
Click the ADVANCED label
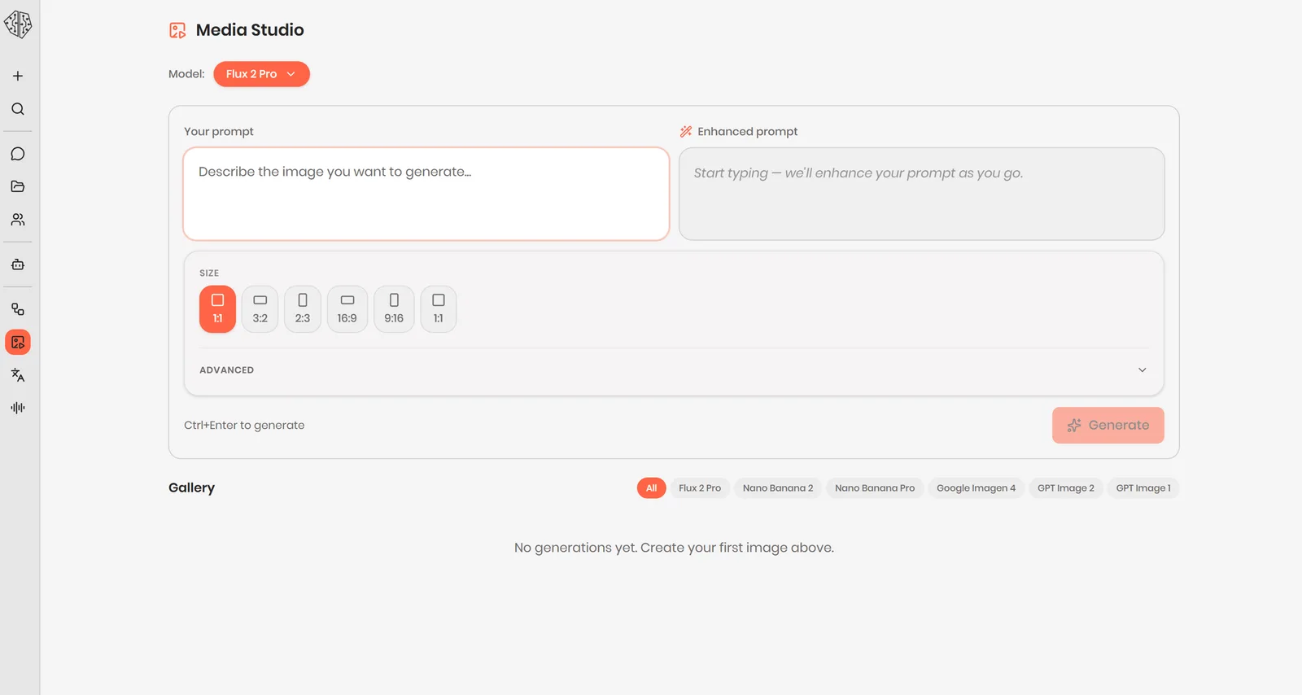pos(227,370)
